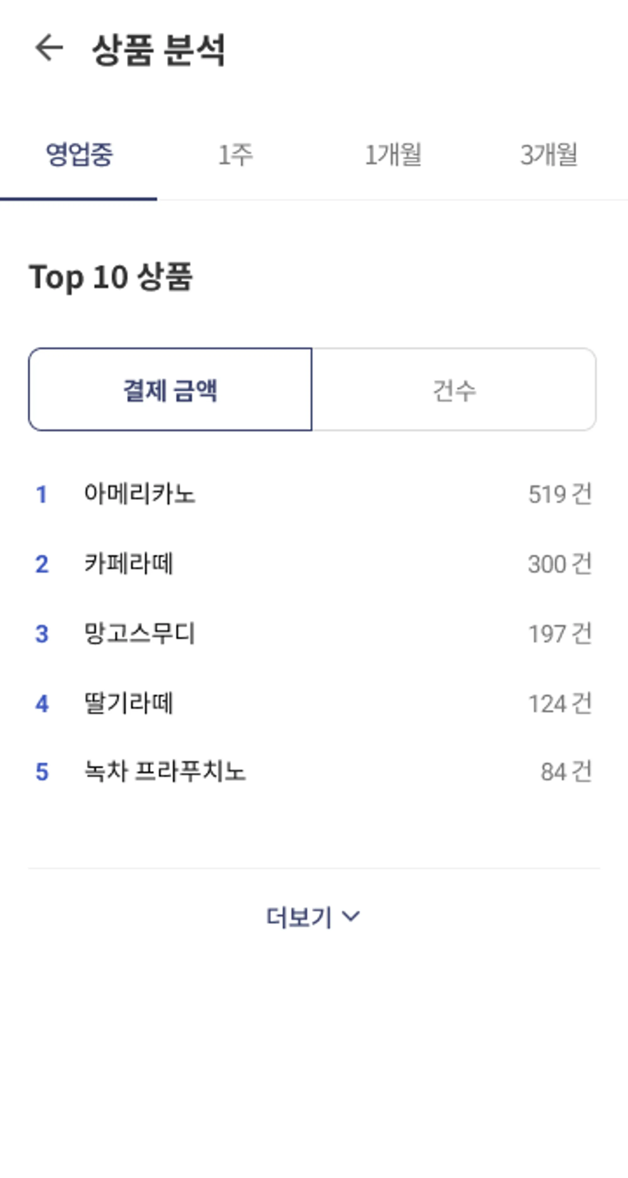Switch to the 영업중 tab
The image size is (628, 1178).
click(79, 155)
